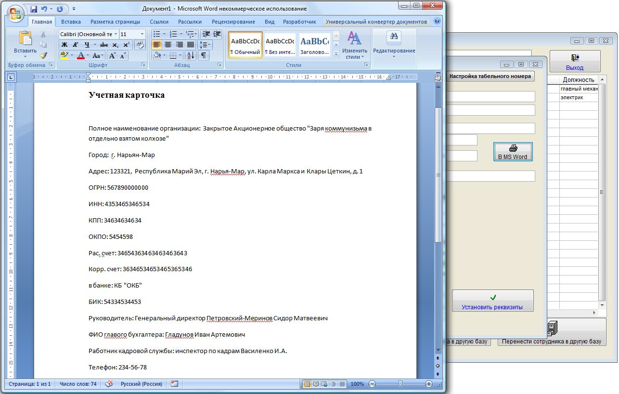The height and width of the screenshot is (394, 619).
Task: Save the document from Quick Access toolbar
Action: click(x=34, y=9)
